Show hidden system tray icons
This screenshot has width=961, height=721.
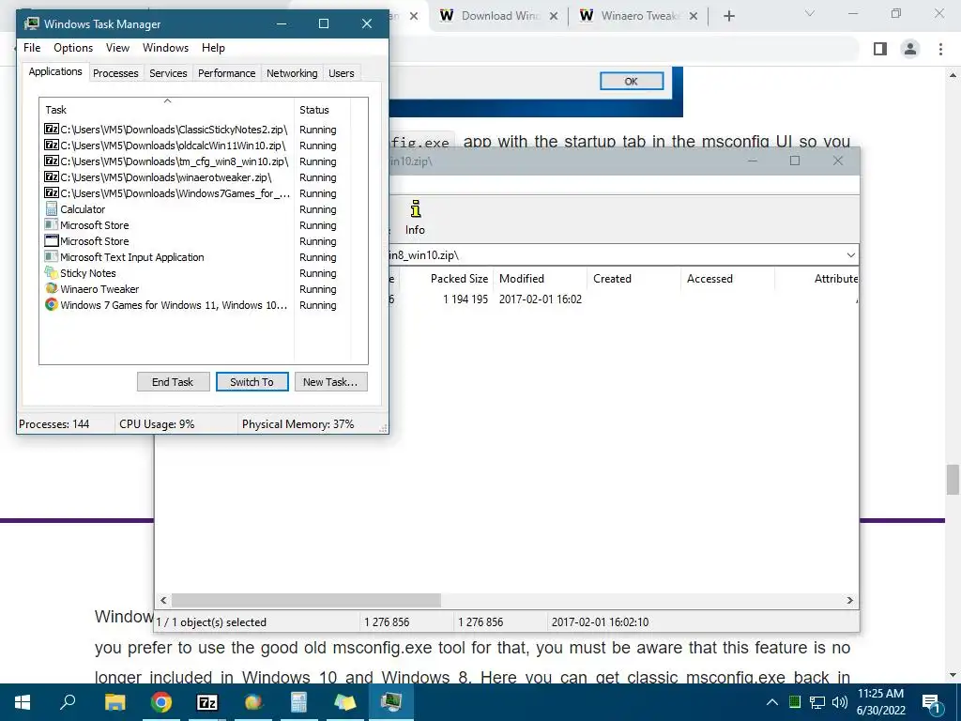tap(771, 702)
